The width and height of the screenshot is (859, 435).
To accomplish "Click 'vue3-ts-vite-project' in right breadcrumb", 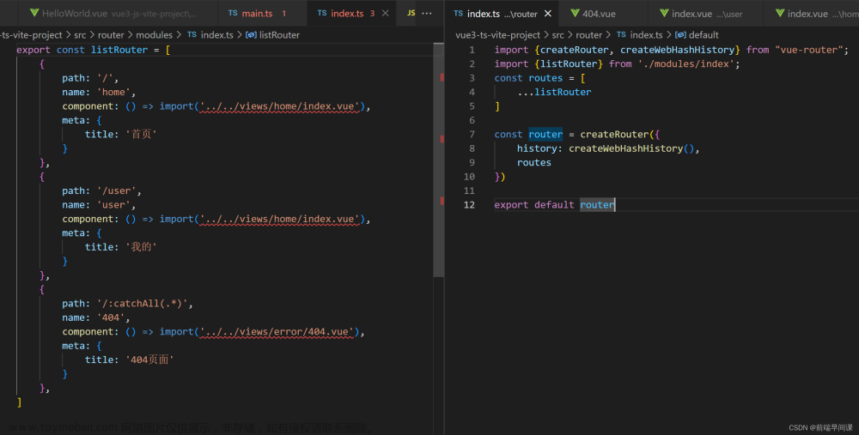I will (497, 34).
